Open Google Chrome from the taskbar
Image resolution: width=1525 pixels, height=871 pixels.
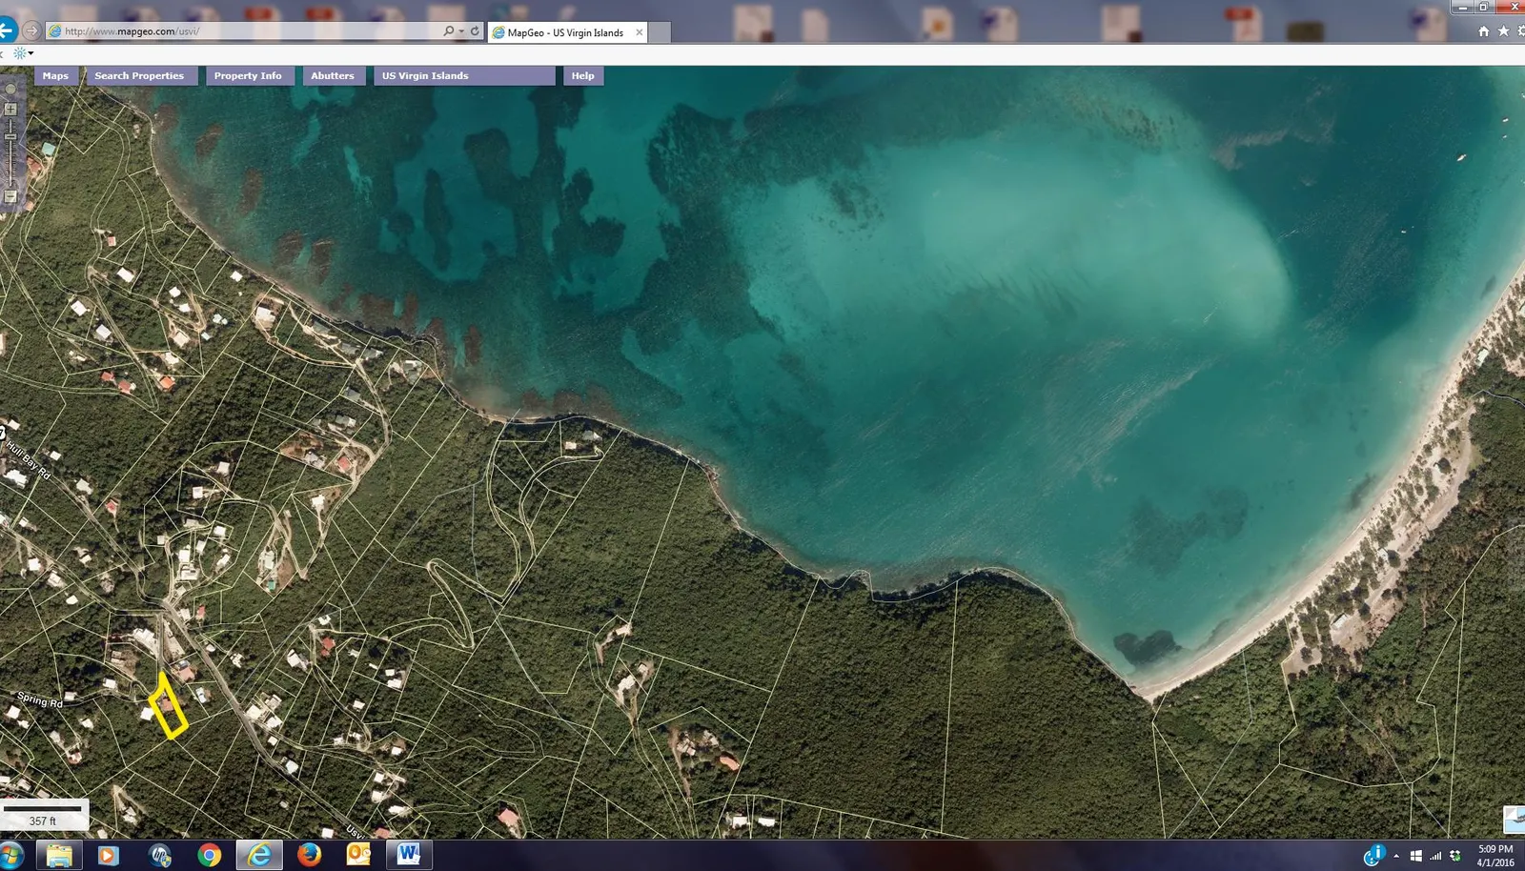pyautogui.click(x=209, y=855)
